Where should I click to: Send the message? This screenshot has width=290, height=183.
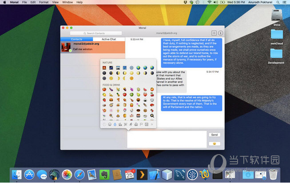(215, 135)
